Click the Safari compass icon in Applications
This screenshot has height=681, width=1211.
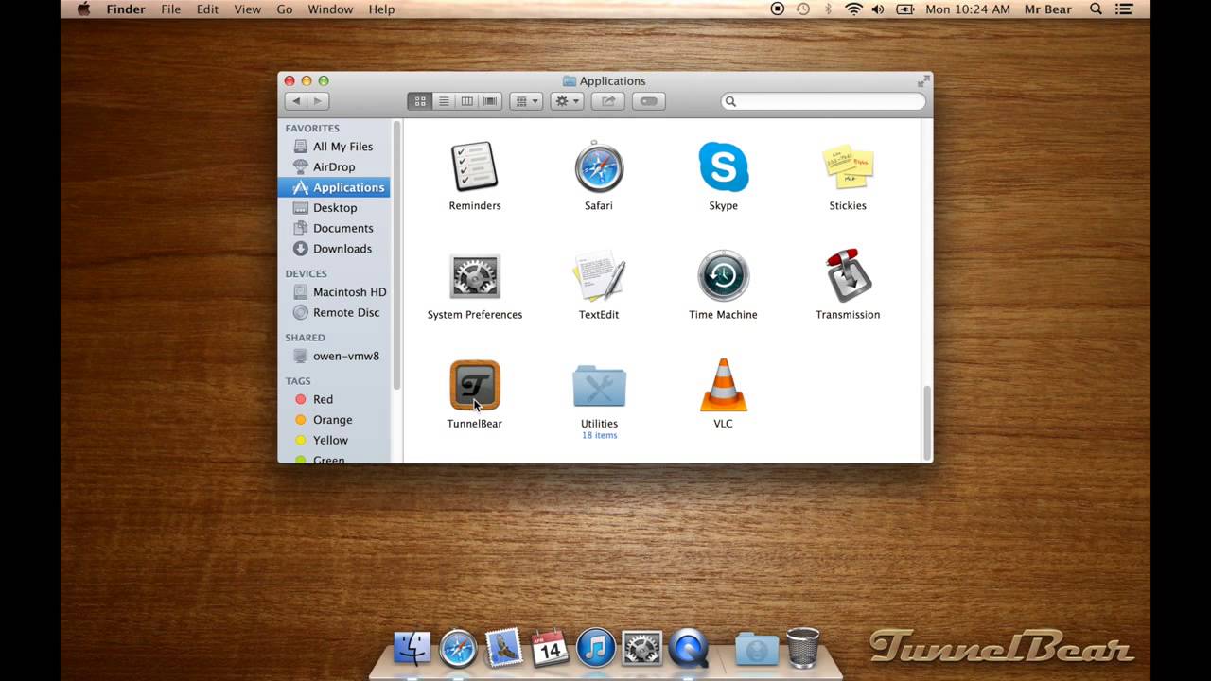599,166
